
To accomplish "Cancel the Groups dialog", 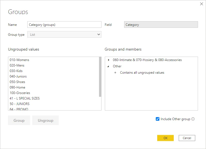I will coord(187,138).
